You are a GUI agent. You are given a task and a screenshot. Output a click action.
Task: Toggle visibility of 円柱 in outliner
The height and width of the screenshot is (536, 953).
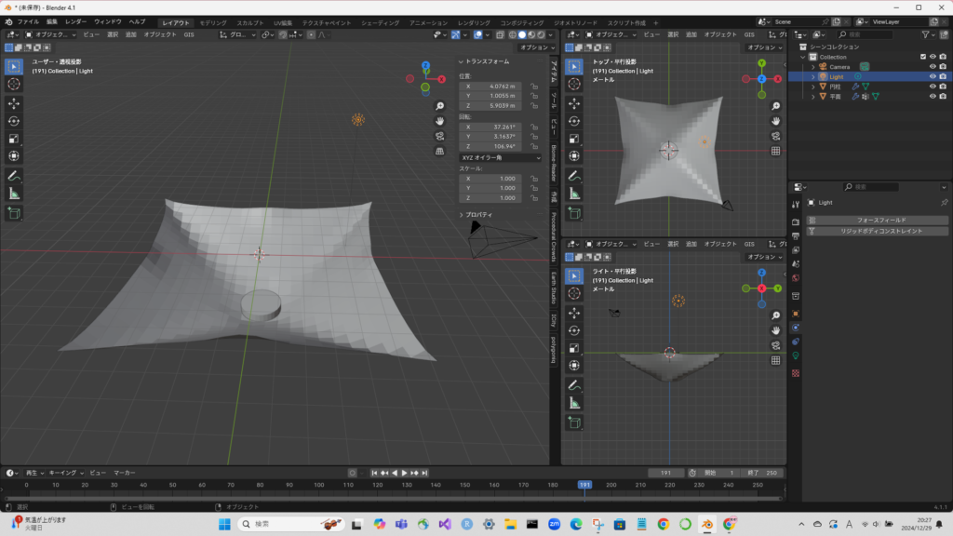coord(932,87)
